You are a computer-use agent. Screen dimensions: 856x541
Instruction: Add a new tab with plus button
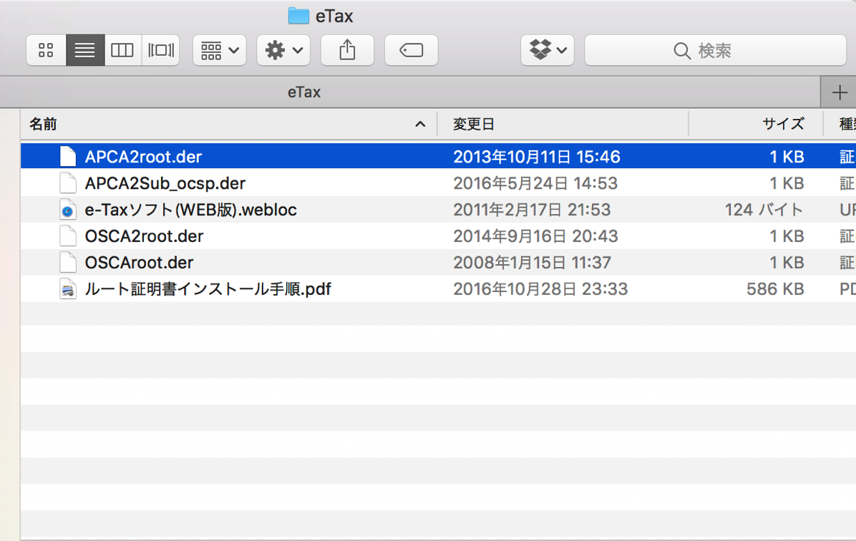pyautogui.click(x=839, y=92)
